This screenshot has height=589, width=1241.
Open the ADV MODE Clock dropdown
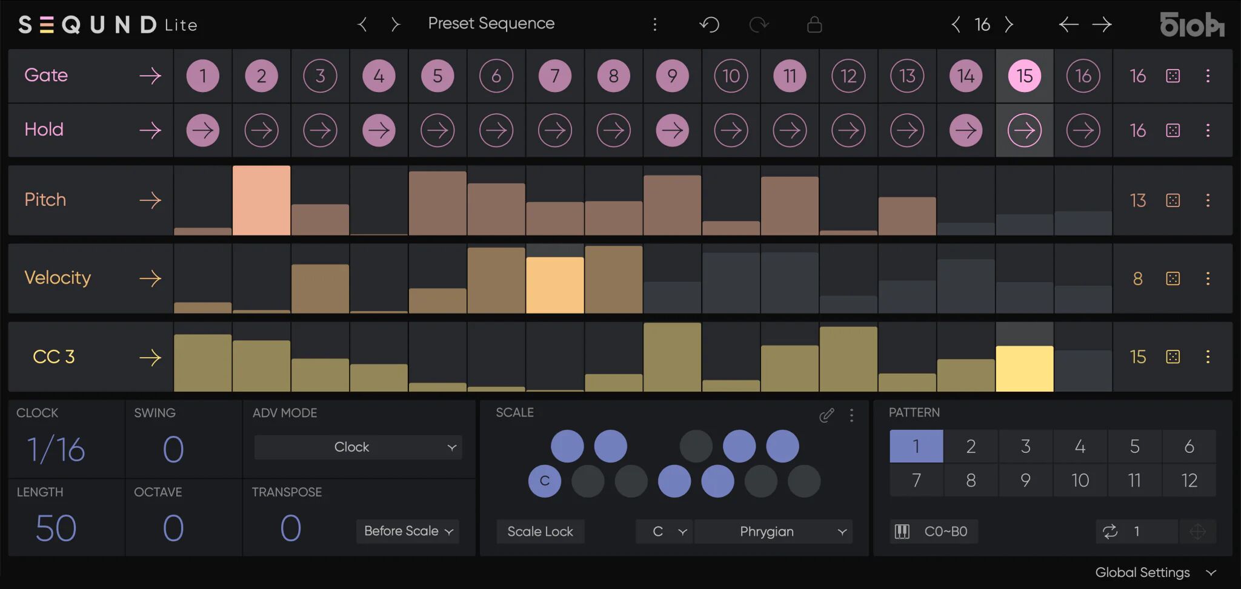(358, 447)
